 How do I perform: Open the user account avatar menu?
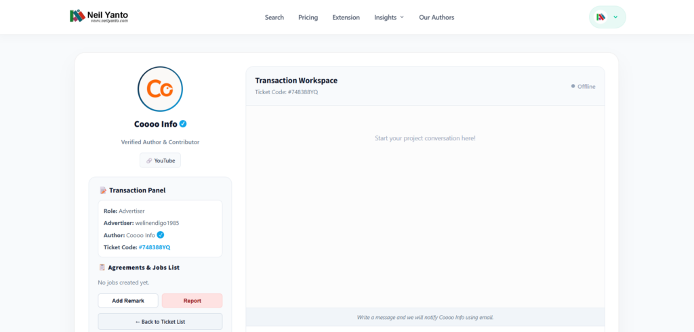(600, 17)
